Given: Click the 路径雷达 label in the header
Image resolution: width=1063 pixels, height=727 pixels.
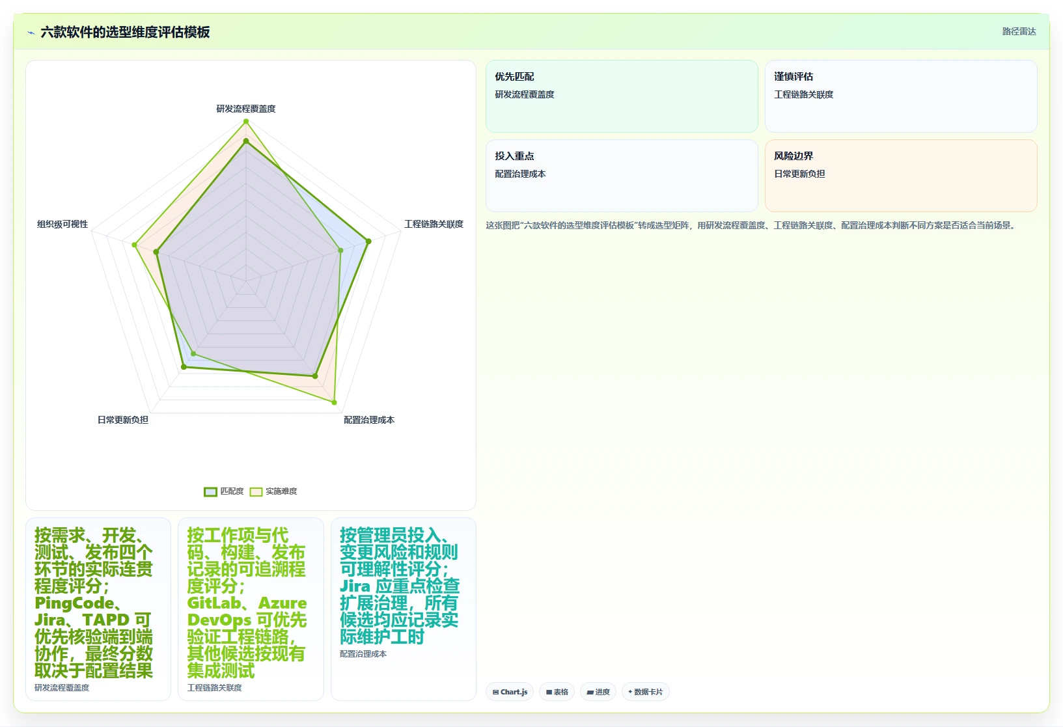Looking at the screenshot, I should (1019, 31).
